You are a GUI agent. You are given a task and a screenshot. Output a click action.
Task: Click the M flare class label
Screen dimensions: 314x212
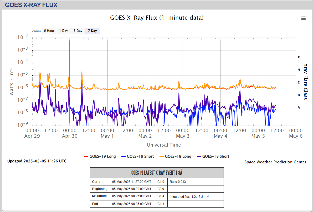tap(299, 70)
